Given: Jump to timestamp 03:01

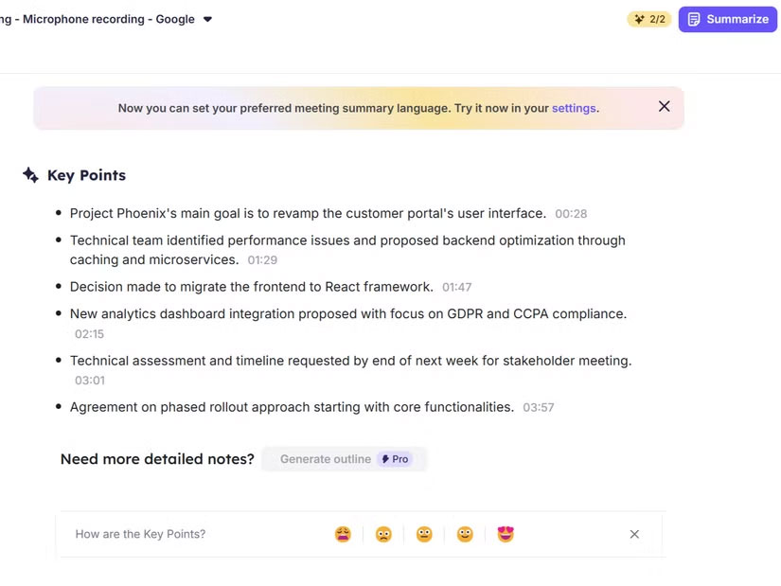Looking at the screenshot, I should [90, 381].
